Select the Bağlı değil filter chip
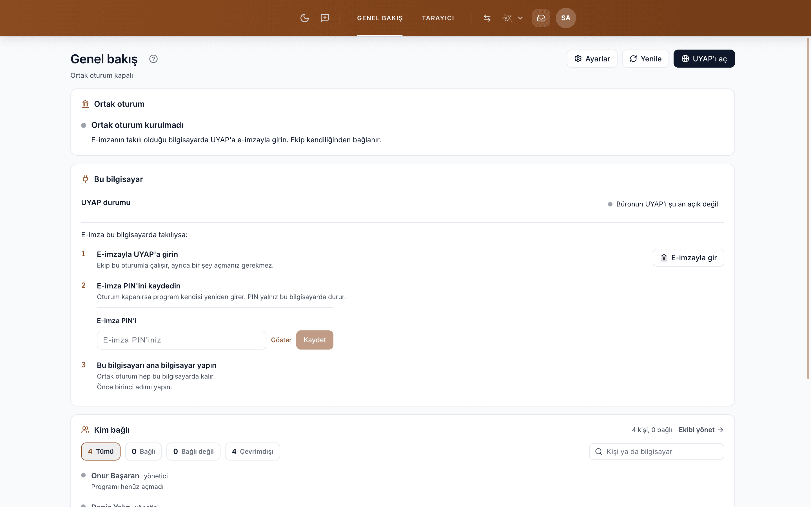Image resolution: width=811 pixels, height=507 pixels. click(x=193, y=451)
